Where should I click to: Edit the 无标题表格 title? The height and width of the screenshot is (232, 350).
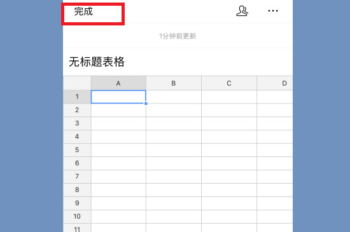tap(97, 62)
